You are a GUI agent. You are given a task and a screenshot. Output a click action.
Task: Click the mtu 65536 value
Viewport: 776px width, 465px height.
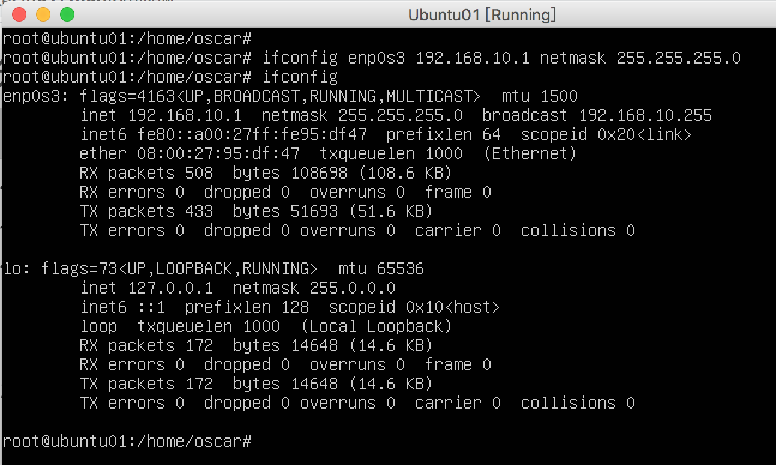400,269
